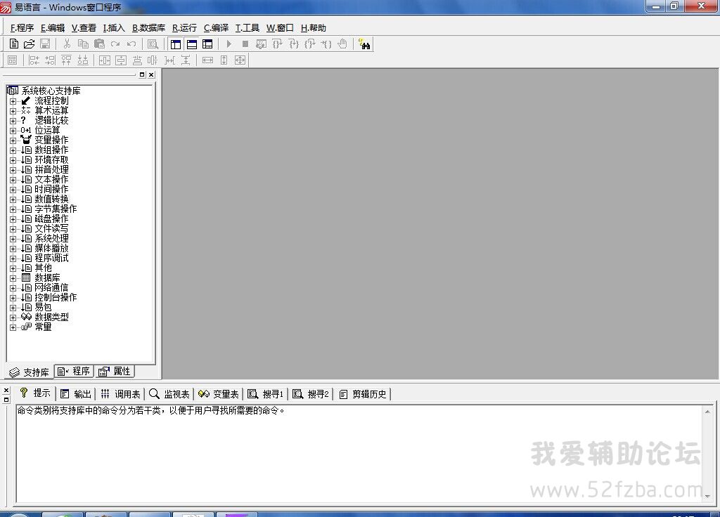The image size is (720, 517).
Task: Click the binoculars help search icon
Action: pos(365,44)
